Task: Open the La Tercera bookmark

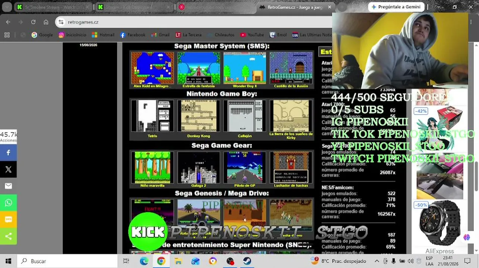Action: [x=188, y=35]
